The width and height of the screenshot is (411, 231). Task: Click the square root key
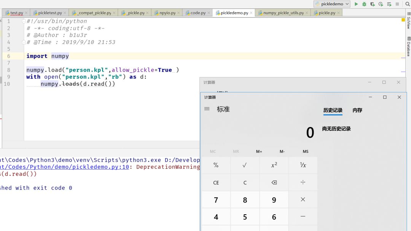(x=245, y=165)
